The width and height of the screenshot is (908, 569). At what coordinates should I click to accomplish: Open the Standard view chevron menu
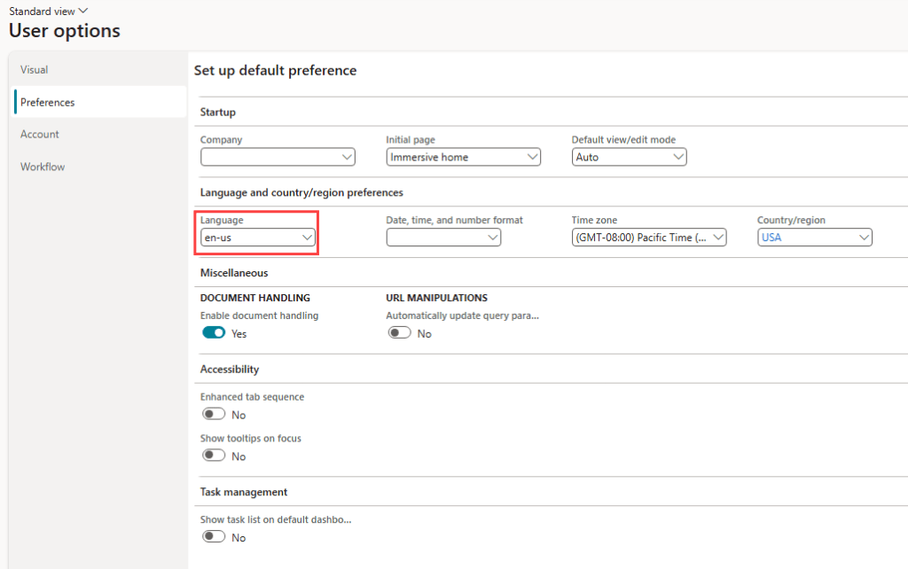(x=82, y=11)
